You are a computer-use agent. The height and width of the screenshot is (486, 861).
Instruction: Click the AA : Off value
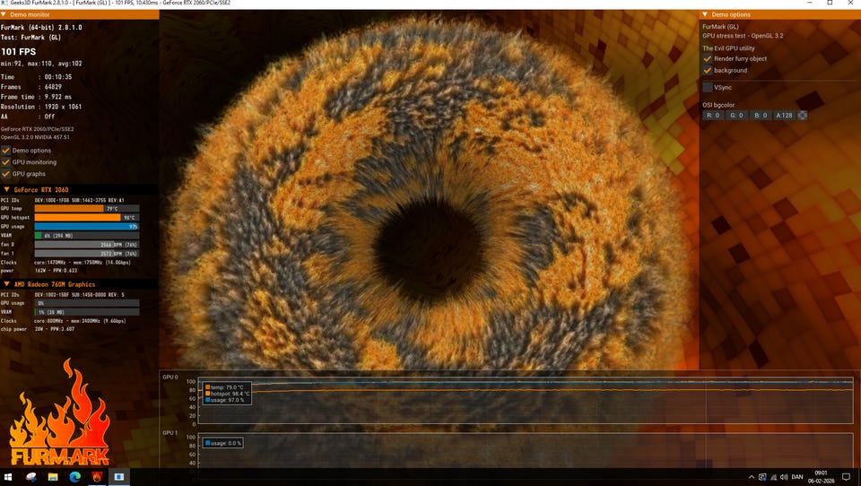coord(49,117)
